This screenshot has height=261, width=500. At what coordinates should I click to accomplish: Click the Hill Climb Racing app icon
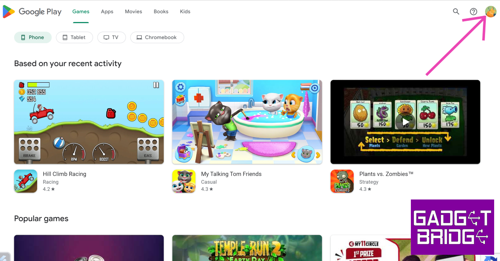26,181
